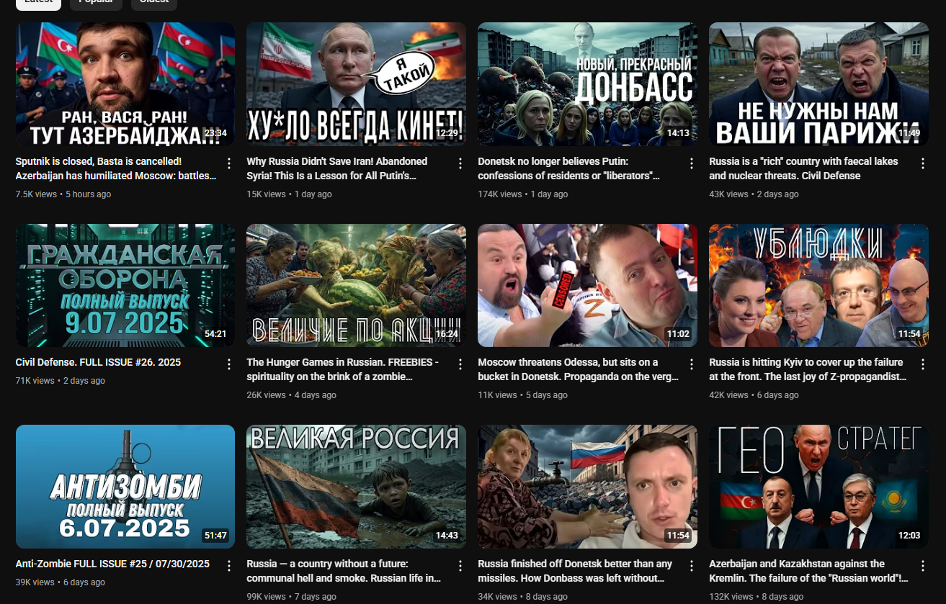Click '174K views • 1 day ago' text

[x=523, y=194]
